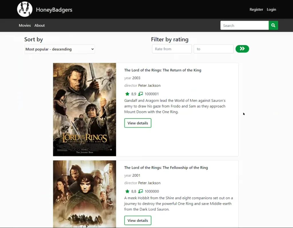View details of The Fellowship of the Ring
The width and height of the screenshot is (293, 228).
[x=138, y=221]
